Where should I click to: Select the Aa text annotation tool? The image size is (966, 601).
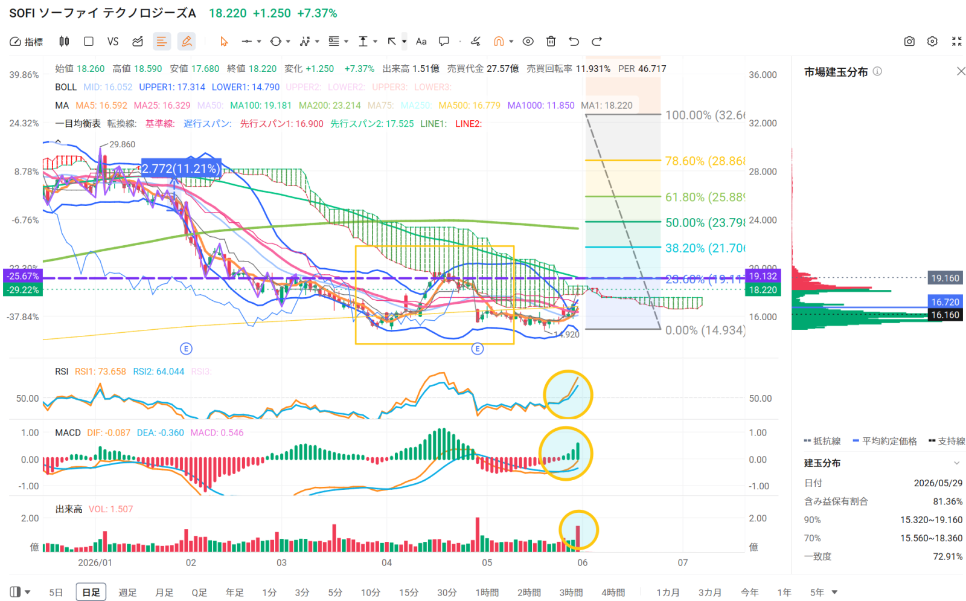tap(421, 41)
